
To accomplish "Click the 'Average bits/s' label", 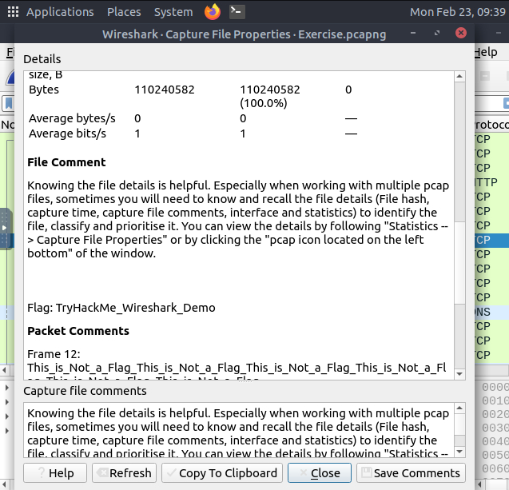I will pyautogui.click(x=67, y=133).
